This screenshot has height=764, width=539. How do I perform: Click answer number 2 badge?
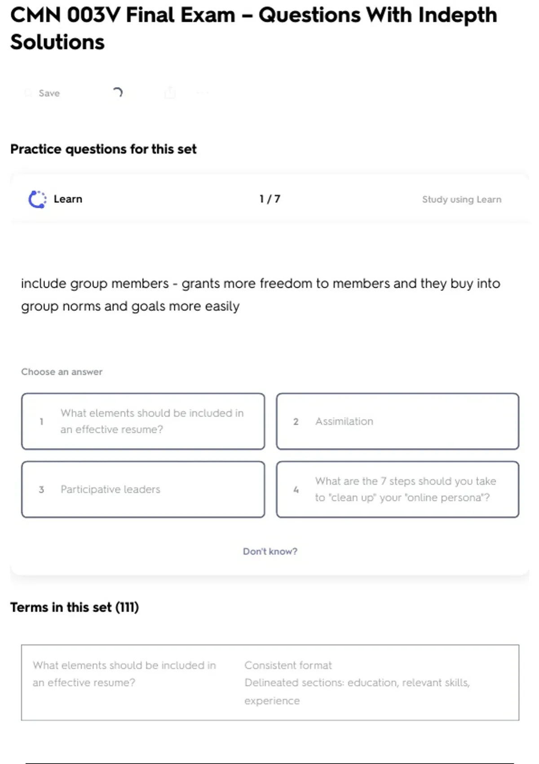296,422
